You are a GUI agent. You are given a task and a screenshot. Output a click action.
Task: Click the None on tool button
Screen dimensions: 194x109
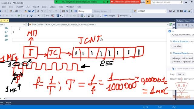click(x=122, y=16)
